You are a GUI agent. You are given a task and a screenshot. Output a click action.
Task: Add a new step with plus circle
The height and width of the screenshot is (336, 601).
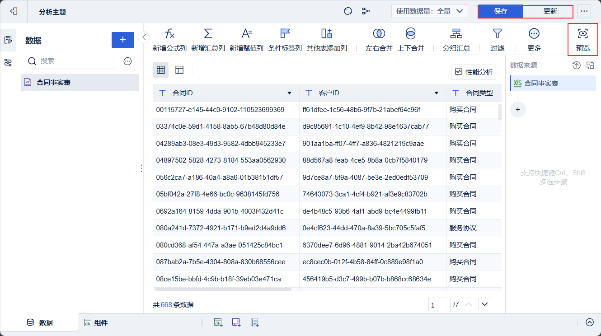click(518, 109)
